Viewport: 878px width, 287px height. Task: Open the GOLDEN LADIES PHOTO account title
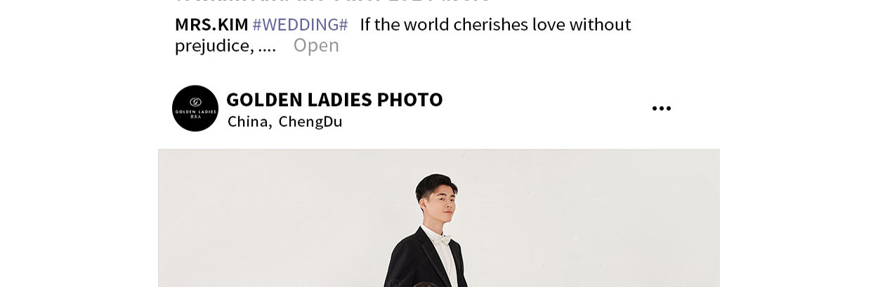[x=334, y=100]
